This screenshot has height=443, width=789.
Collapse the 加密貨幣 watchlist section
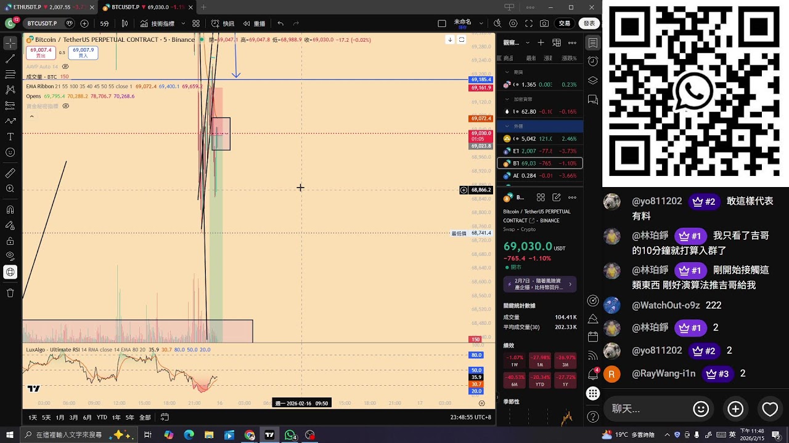click(x=507, y=99)
